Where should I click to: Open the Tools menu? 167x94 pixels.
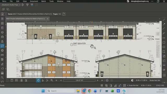click(x=51, y=1)
